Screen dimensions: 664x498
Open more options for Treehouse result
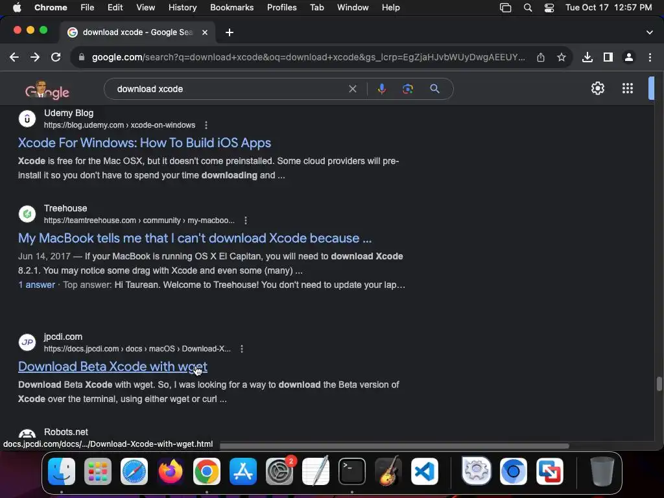click(x=246, y=220)
